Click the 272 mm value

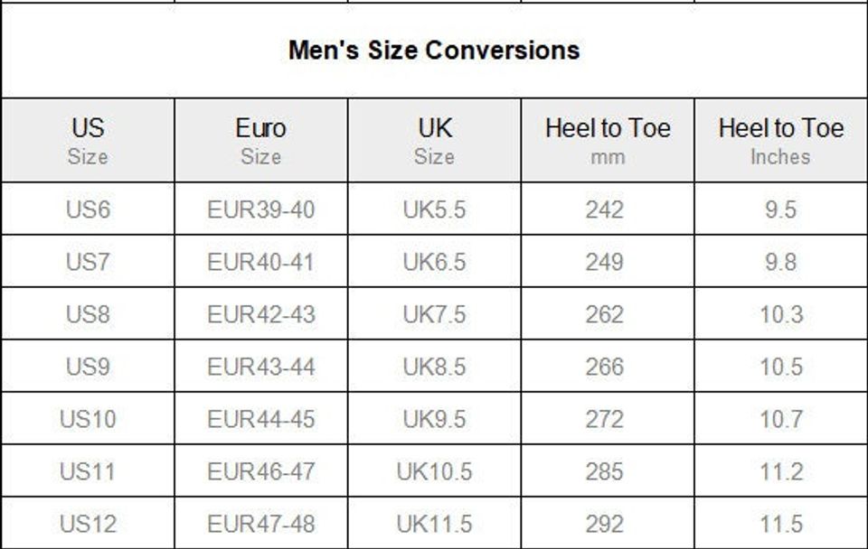(x=605, y=419)
